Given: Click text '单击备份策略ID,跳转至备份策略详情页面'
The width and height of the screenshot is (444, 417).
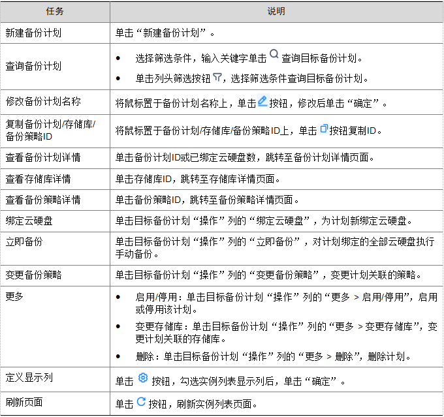Looking at the screenshot, I should (x=204, y=200).
